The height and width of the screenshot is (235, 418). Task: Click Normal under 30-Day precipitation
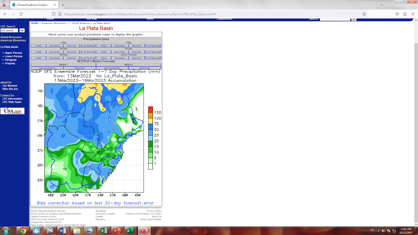pyautogui.click(x=71, y=52)
